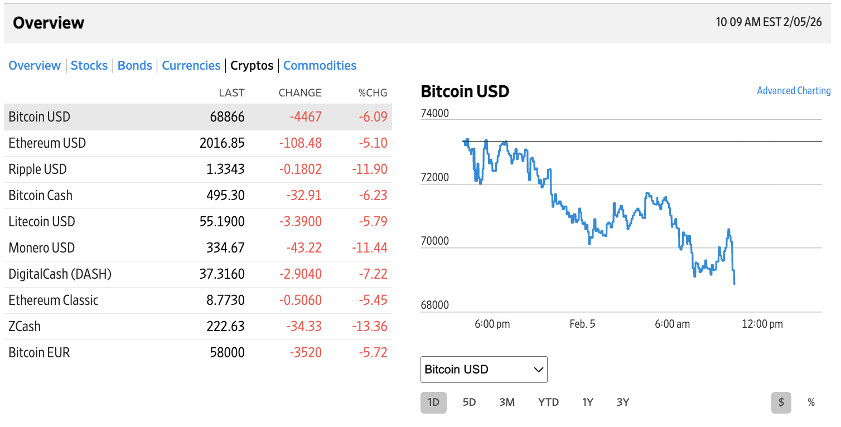Open the Stocks tab

[x=89, y=66]
